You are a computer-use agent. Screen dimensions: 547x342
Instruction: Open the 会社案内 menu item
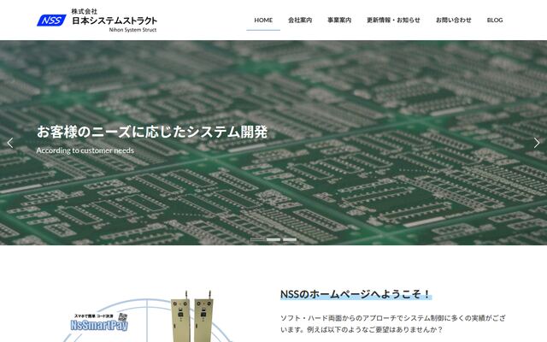click(300, 21)
